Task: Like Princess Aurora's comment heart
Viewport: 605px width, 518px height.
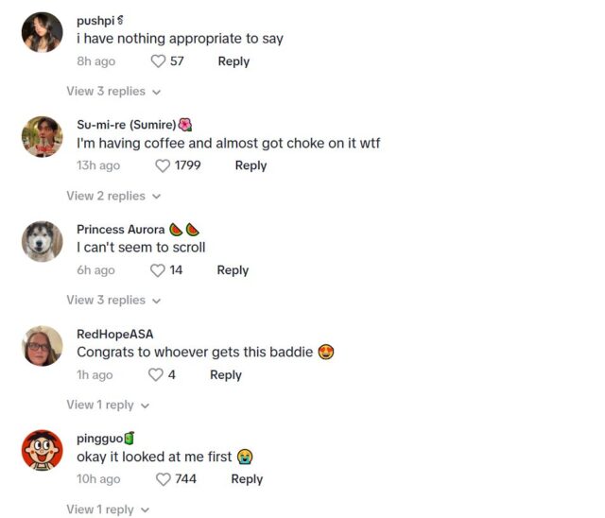Action: pos(158,270)
